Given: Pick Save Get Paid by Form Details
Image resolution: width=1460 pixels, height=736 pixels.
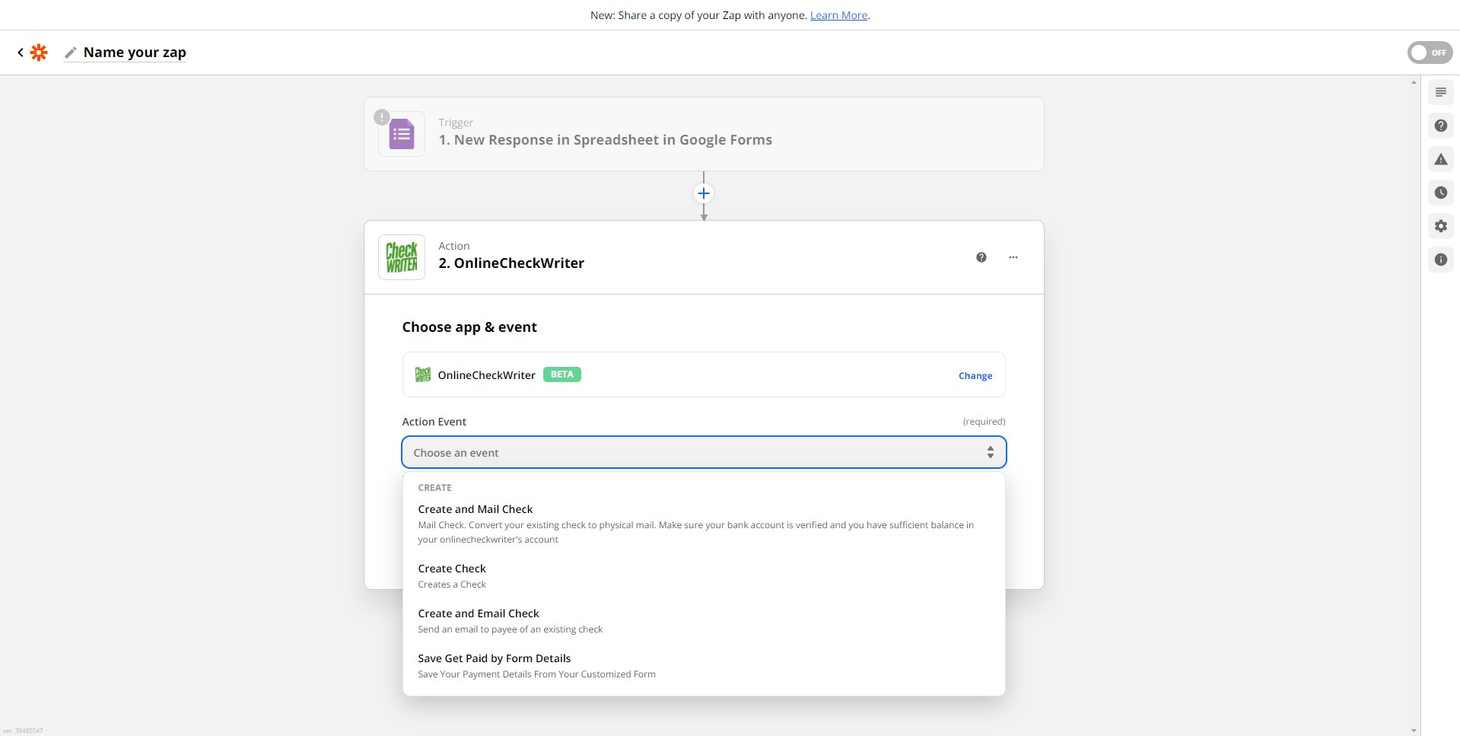Looking at the screenshot, I should point(494,658).
